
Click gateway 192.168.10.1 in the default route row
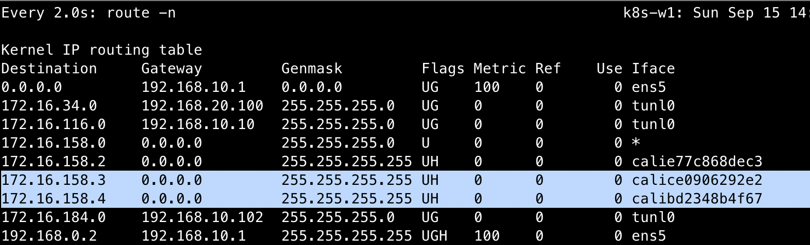coord(194,87)
